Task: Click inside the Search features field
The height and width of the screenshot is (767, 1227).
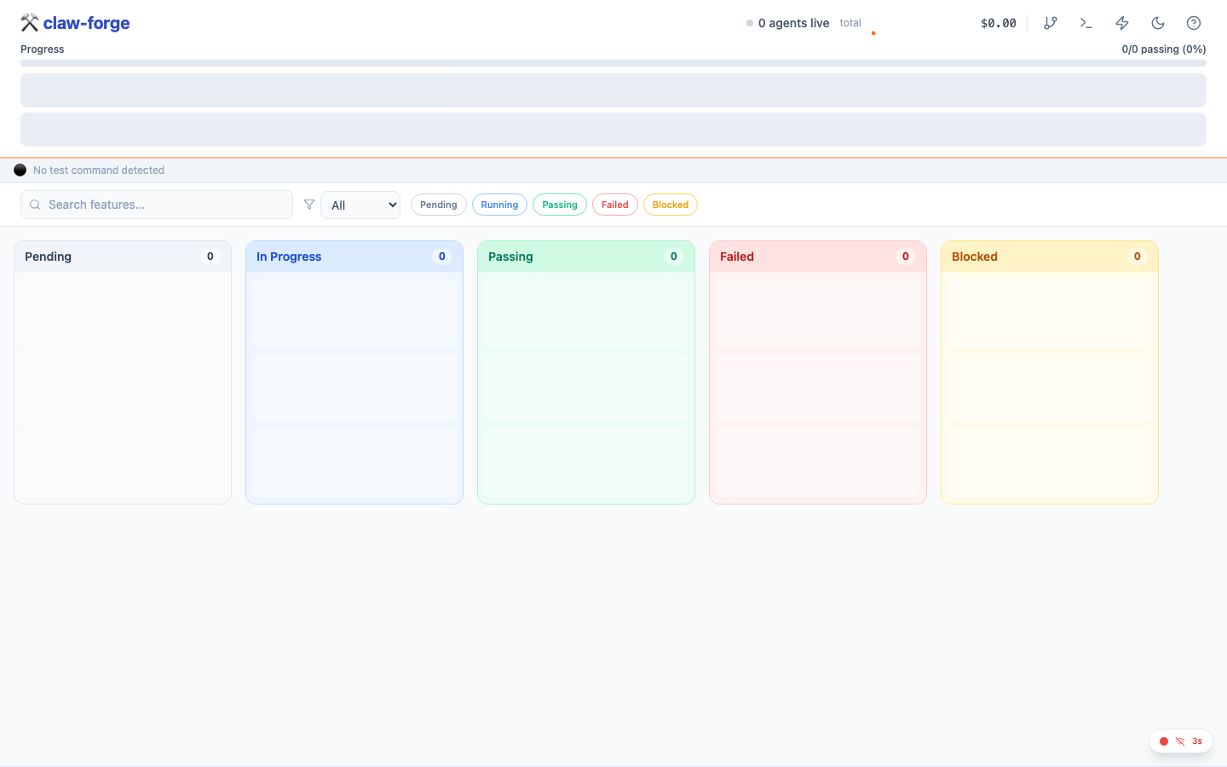Action: click(157, 205)
